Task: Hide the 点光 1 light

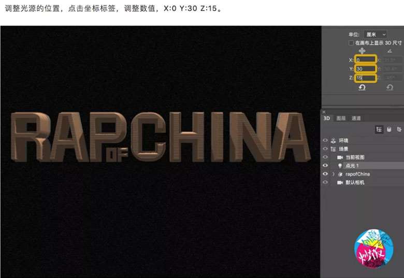Action: (325, 165)
